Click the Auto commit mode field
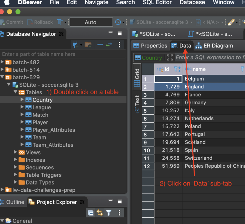The height and width of the screenshot is (224, 245). [x=91, y=22]
